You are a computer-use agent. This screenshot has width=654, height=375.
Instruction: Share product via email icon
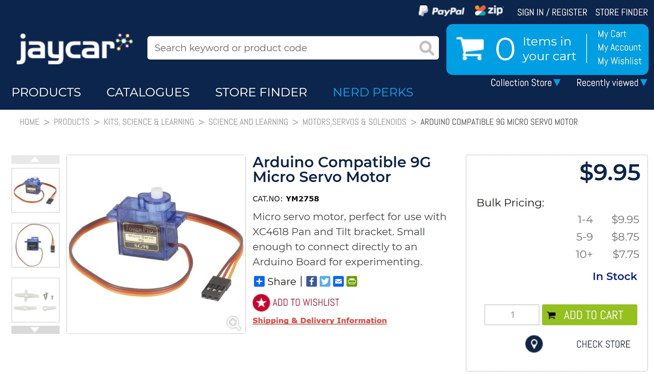pyautogui.click(x=338, y=281)
